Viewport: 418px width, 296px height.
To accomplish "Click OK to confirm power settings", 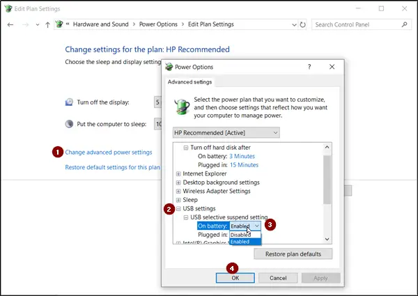I will (x=235, y=278).
